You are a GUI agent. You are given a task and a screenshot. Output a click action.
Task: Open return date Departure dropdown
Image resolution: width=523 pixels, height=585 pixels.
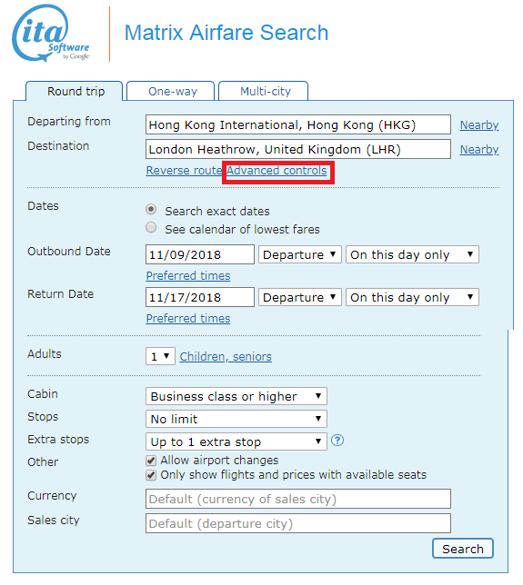pos(300,297)
